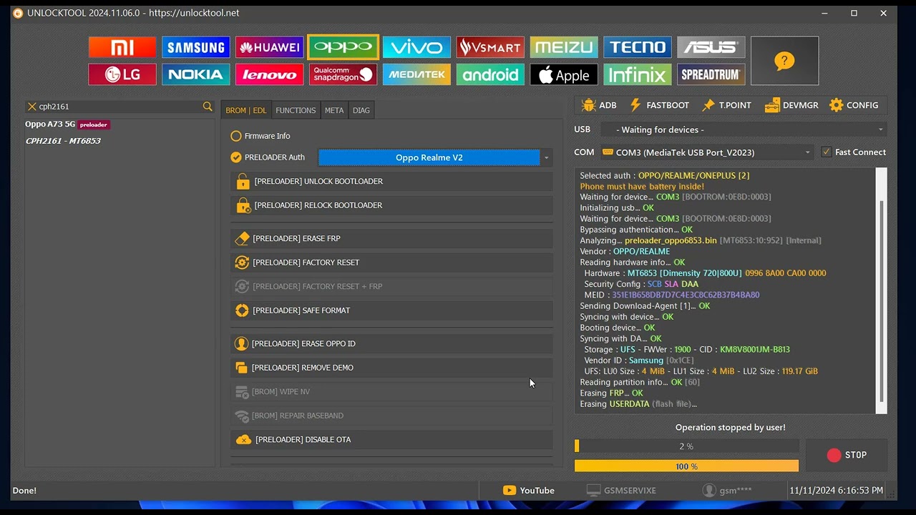This screenshot has height=515, width=916.
Task: Select the ASUS brand tile
Action: pyautogui.click(x=711, y=47)
